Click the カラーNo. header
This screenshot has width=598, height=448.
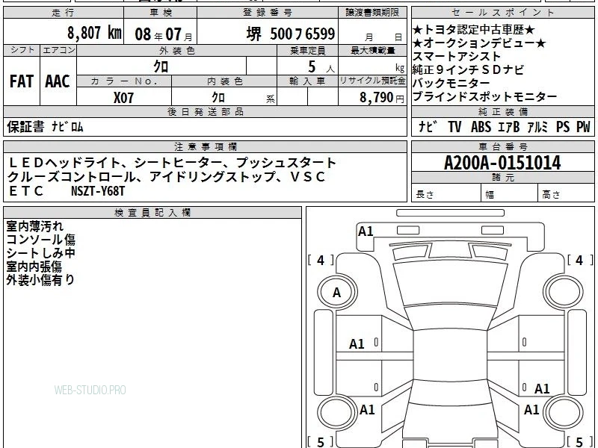point(124,81)
